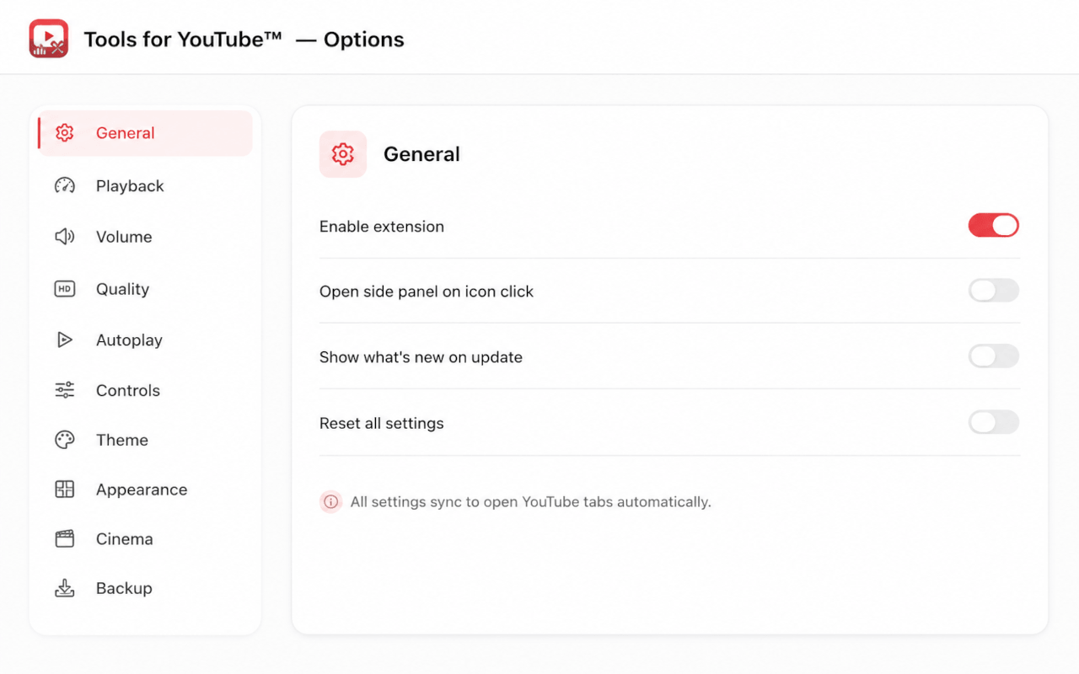
Task: Click the 'Reset all settings' label
Action: pyautogui.click(x=382, y=423)
